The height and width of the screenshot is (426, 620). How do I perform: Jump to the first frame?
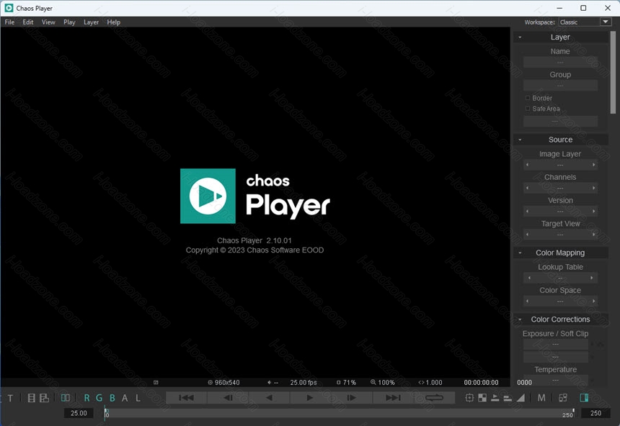tap(186, 397)
